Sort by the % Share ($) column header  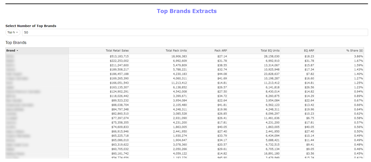tap(354, 51)
